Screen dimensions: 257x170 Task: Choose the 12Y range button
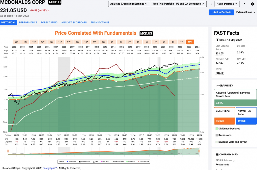pyautogui.click(x=86, y=42)
